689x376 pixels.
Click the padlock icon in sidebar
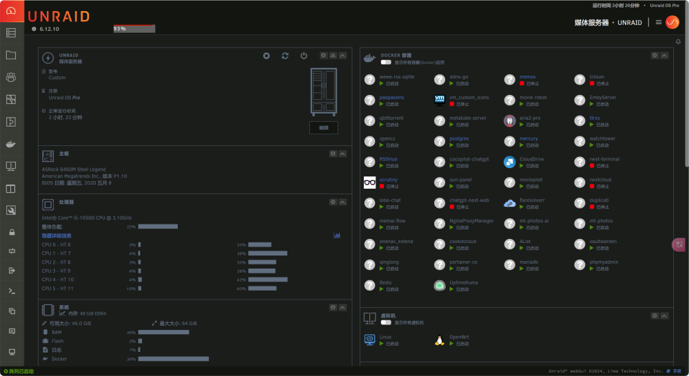(12, 232)
